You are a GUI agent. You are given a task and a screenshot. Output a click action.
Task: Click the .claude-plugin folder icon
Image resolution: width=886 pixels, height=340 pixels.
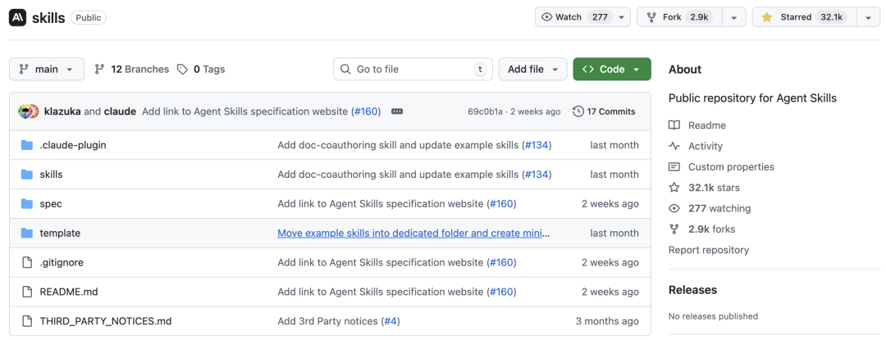click(26, 145)
